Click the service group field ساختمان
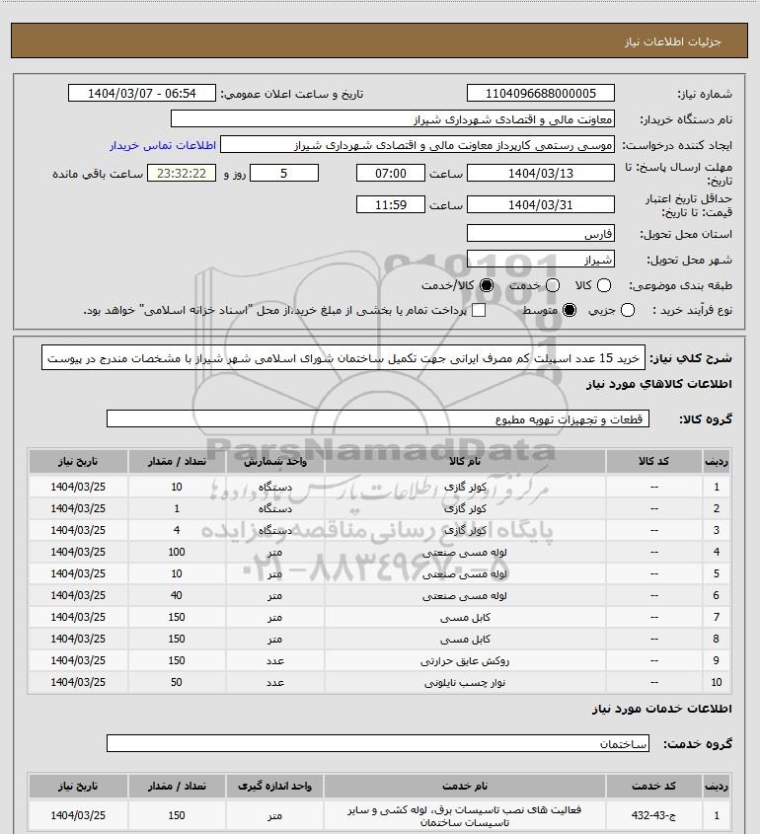760x834 pixels. tap(378, 743)
